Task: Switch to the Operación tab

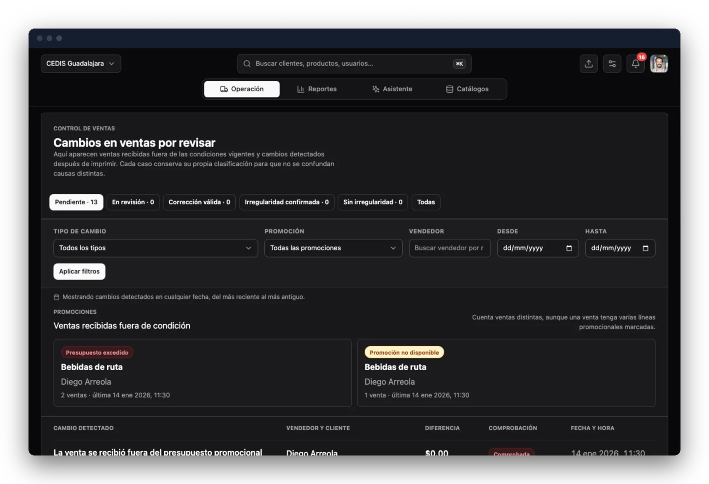Action: (x=242, y=89)
